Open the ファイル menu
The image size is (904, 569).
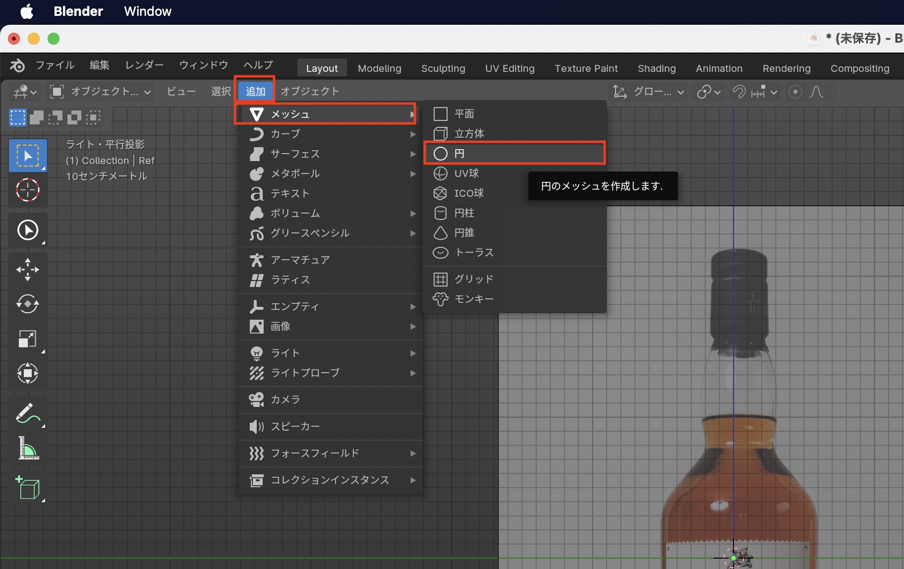point(55,65)
